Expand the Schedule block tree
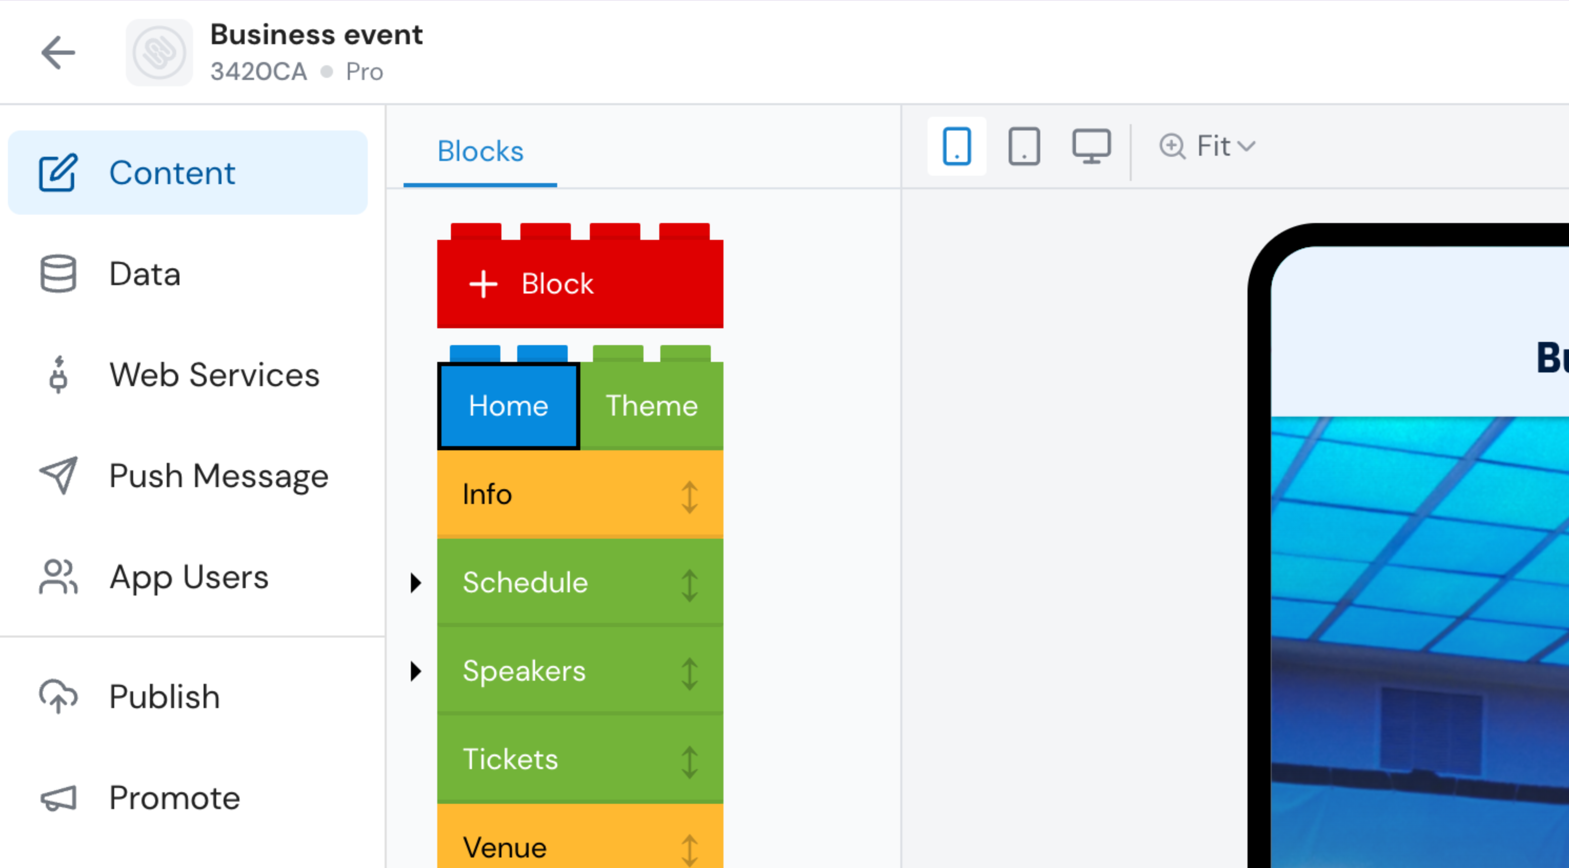This screenshot has height=868, width=1569. point(416,583)
